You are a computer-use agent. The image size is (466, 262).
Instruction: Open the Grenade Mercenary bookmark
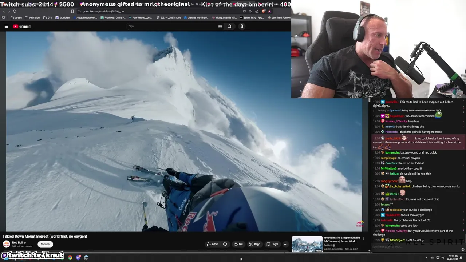click(196, 17)
